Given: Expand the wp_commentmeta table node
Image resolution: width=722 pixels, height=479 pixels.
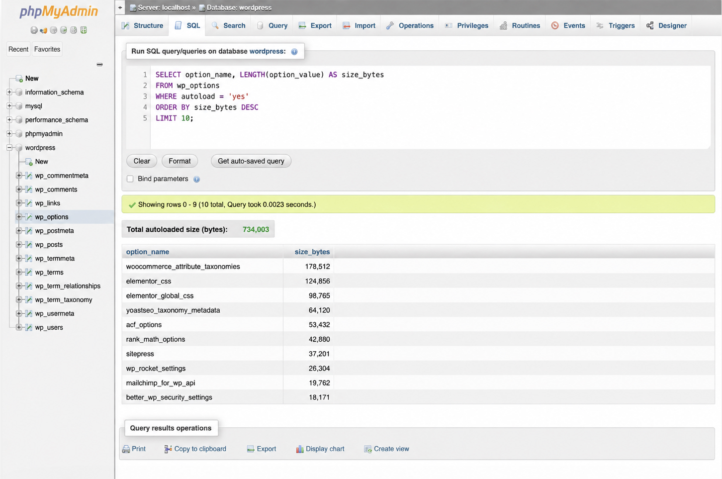Looking at the screenshot, I should point(19,176).
